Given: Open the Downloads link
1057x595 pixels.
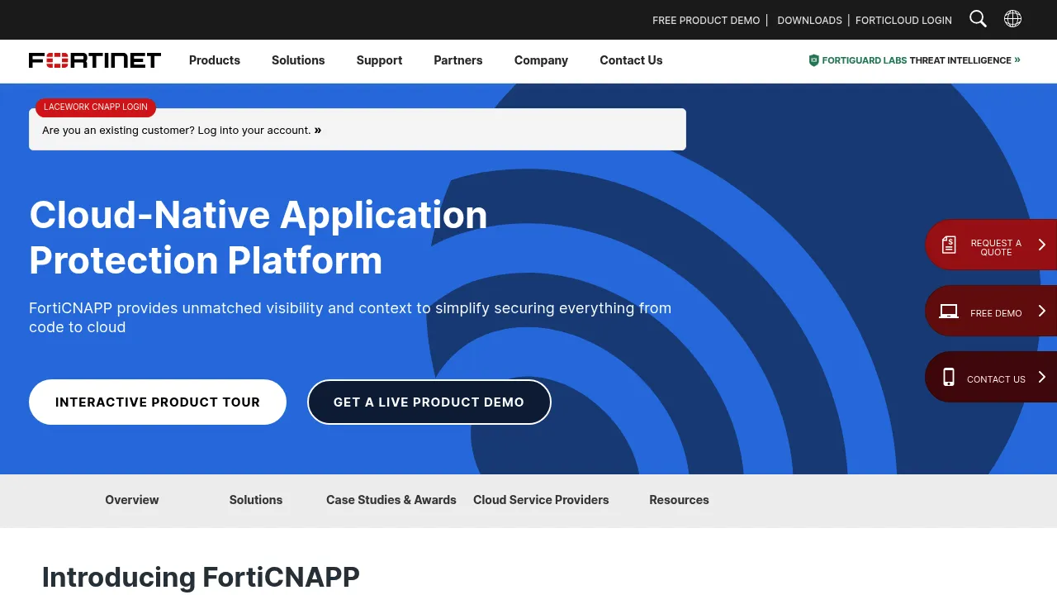Looking at the screenshot, I should [x=810, y=20].
